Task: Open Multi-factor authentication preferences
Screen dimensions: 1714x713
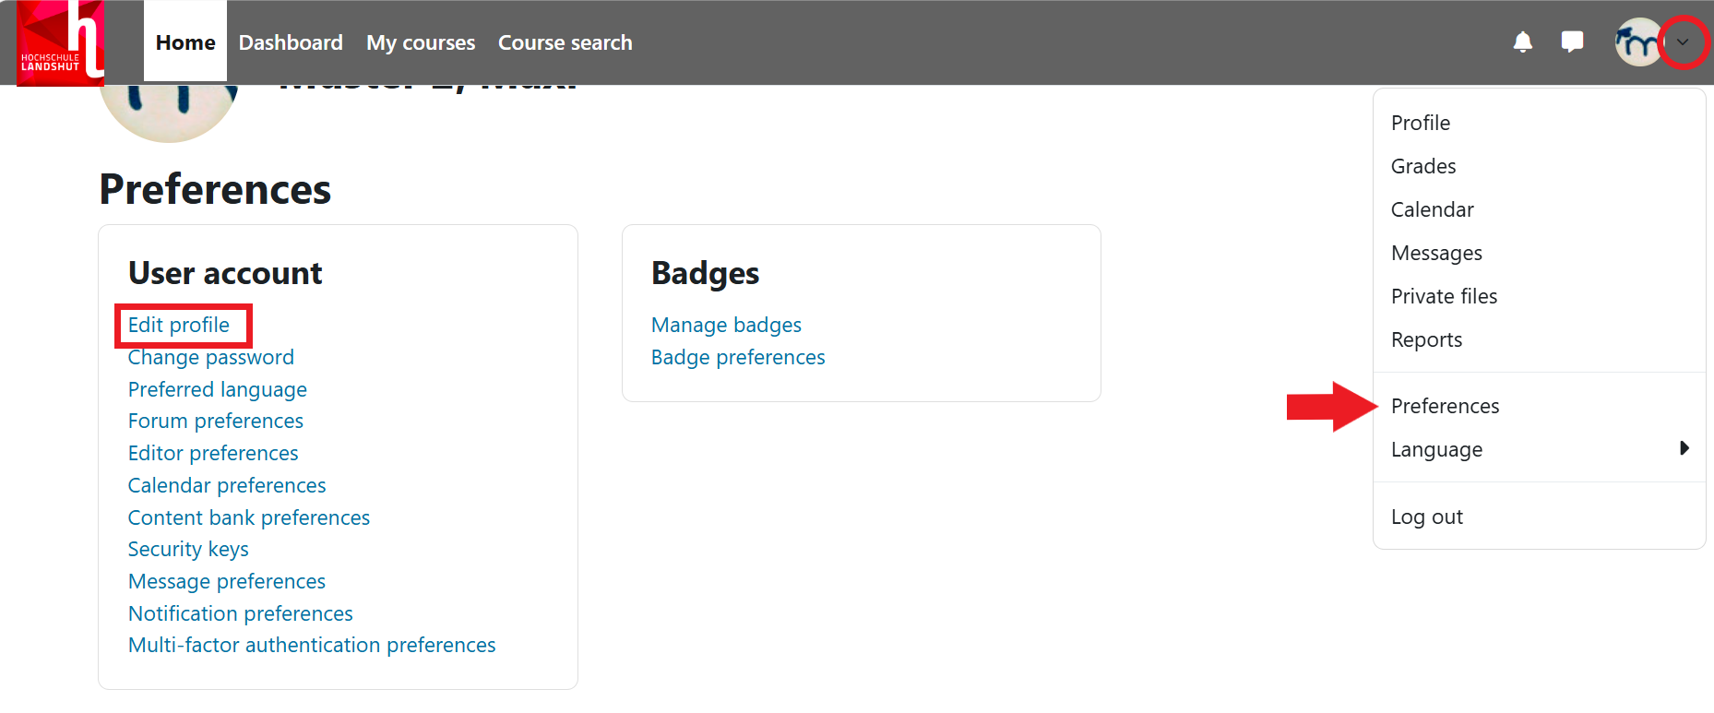Action: [312, 645]
